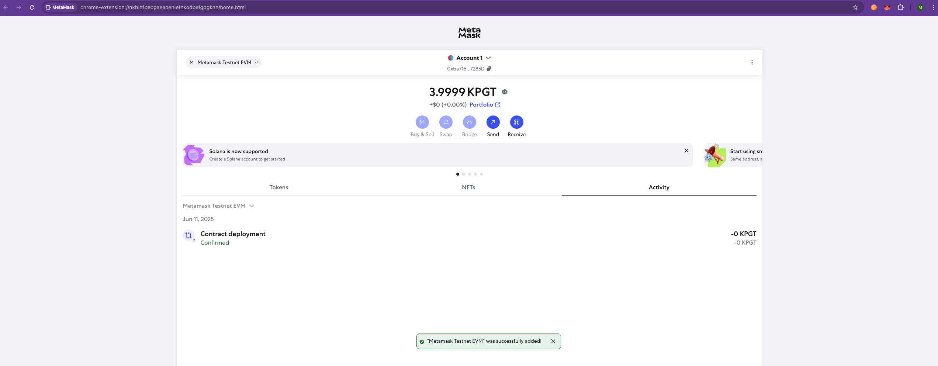Image resolution: width=938 pixels, height=366 pixels.
Task: Open the orange extension icon in toolbar
Action: 874,7
